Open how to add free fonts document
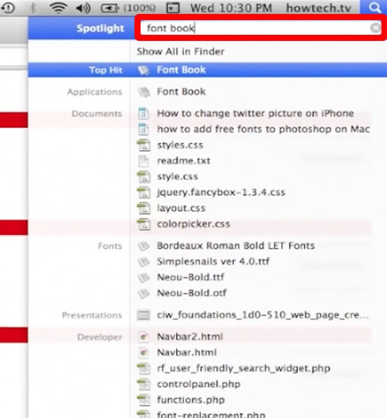Viewport: 387px width, 418px height. [263, 129]
